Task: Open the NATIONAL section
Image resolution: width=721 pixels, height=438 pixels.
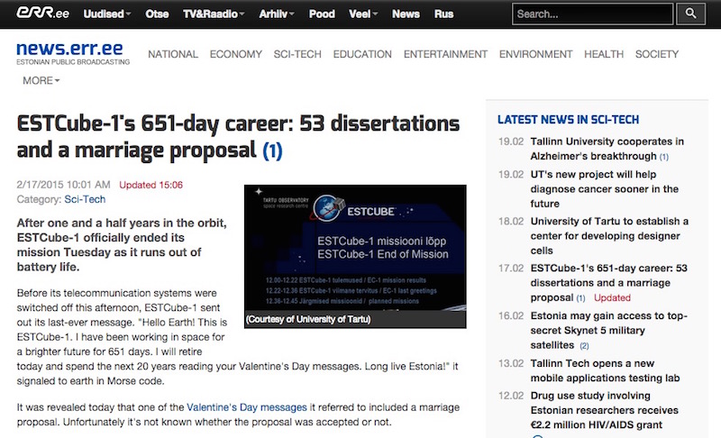Action: tap(173, 54)
